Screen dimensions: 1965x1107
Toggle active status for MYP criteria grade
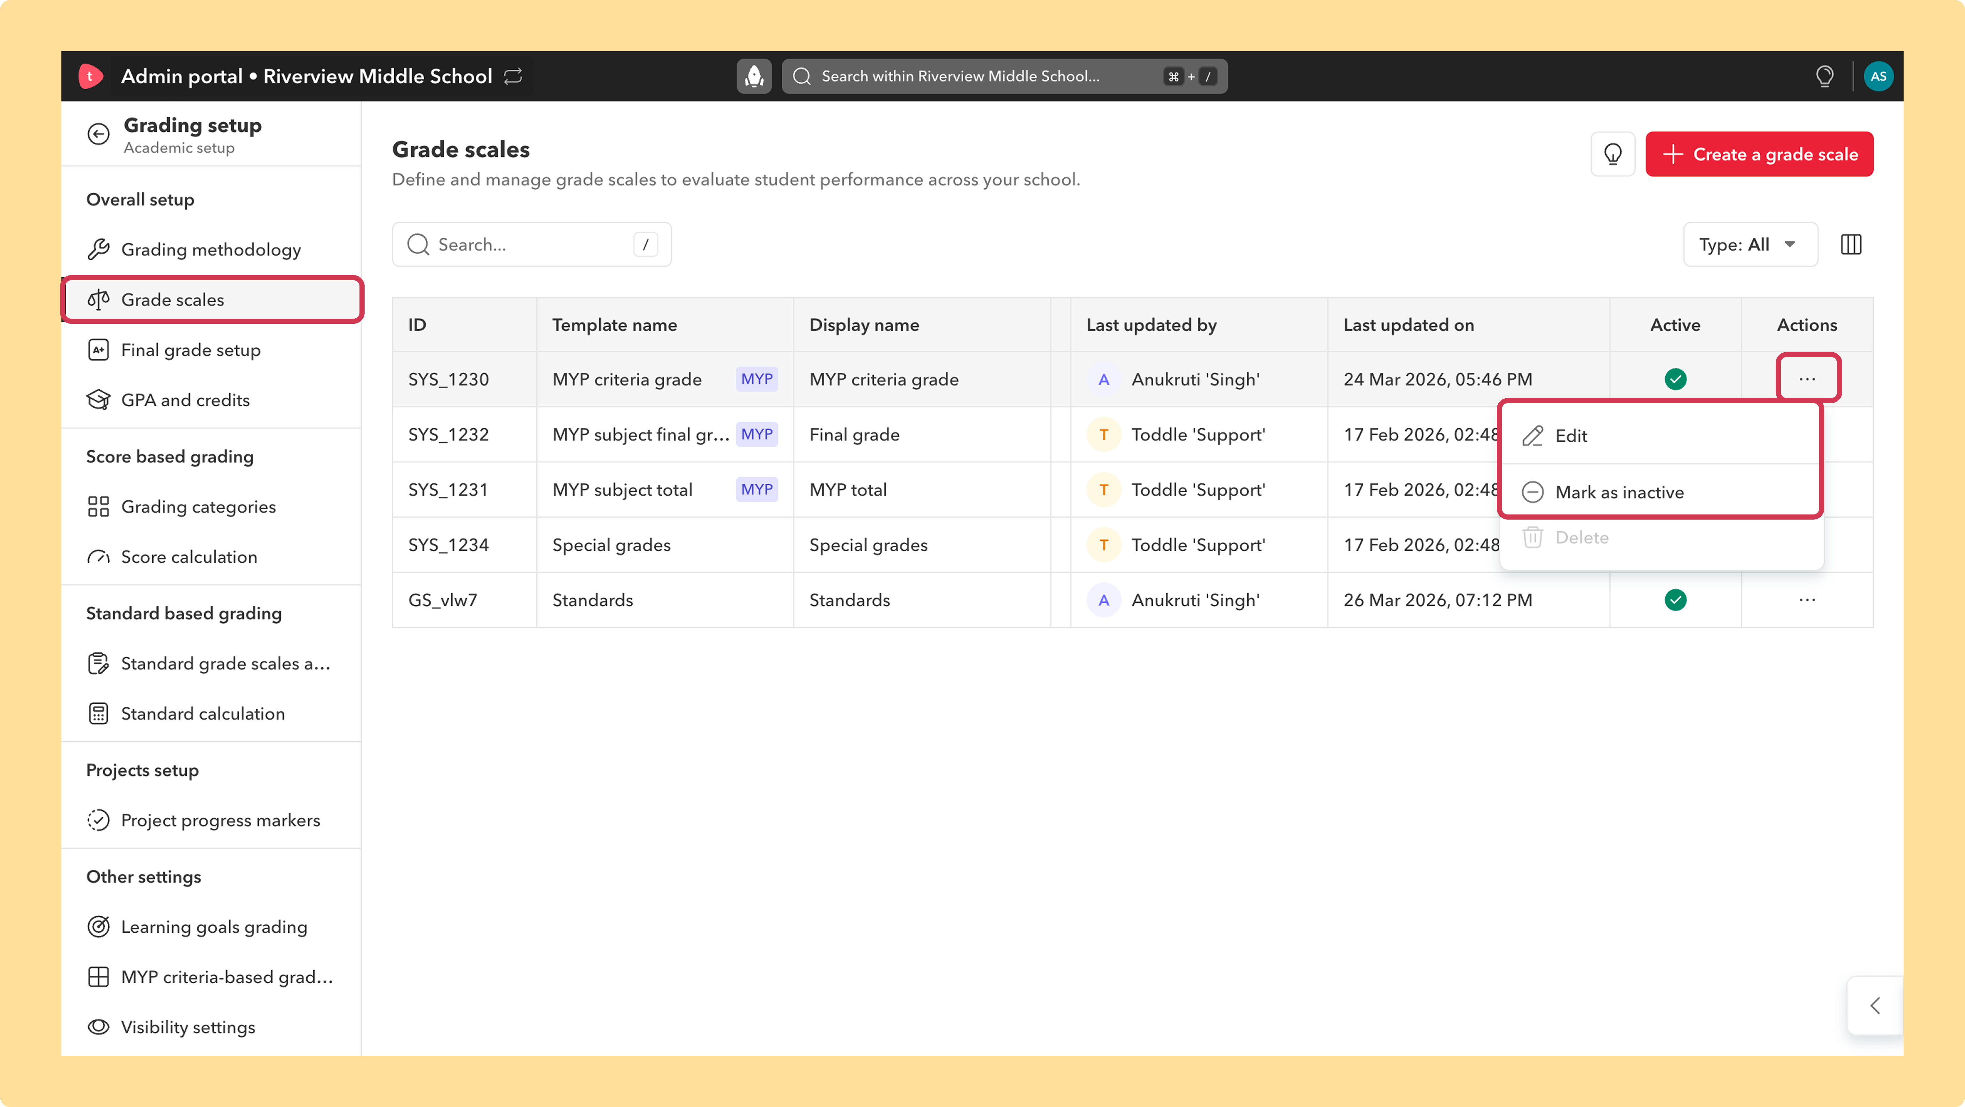click(x=1675, y=379)
